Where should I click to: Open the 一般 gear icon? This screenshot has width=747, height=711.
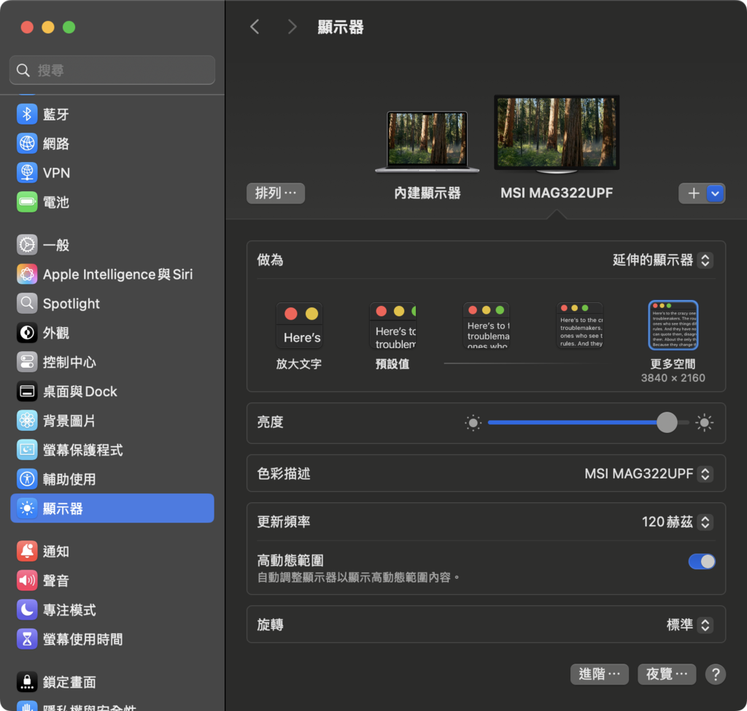[27, 245]
